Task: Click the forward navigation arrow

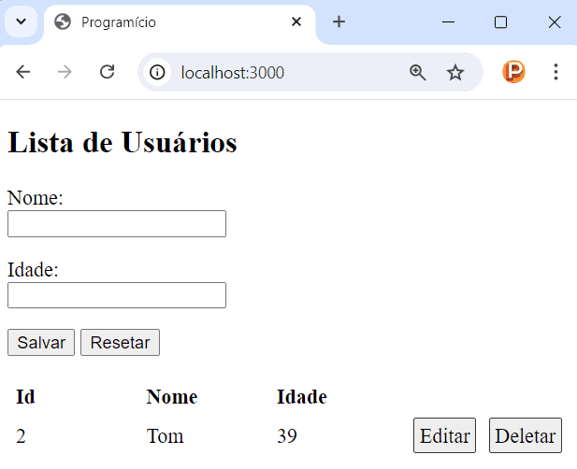Action: click(x=65, y=72)
